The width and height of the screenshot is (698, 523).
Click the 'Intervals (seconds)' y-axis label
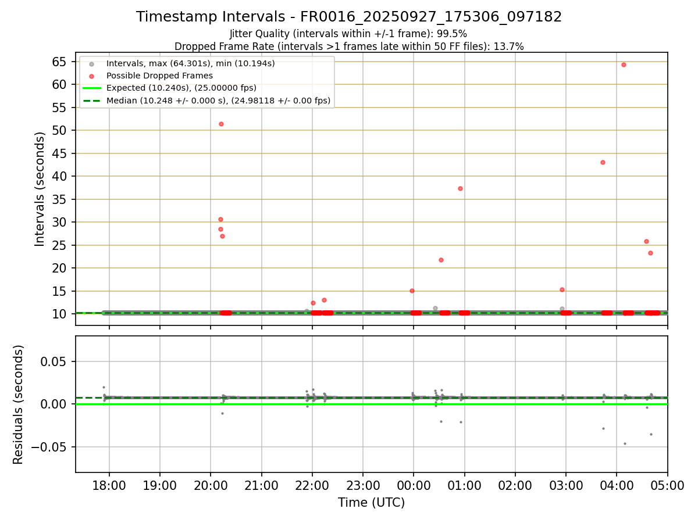point(40,189)
